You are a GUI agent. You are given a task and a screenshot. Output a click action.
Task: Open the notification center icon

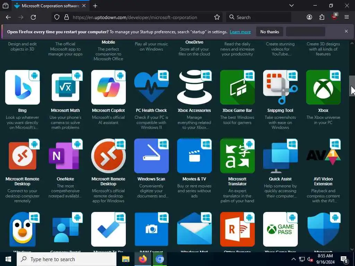[x=344, y=259]
